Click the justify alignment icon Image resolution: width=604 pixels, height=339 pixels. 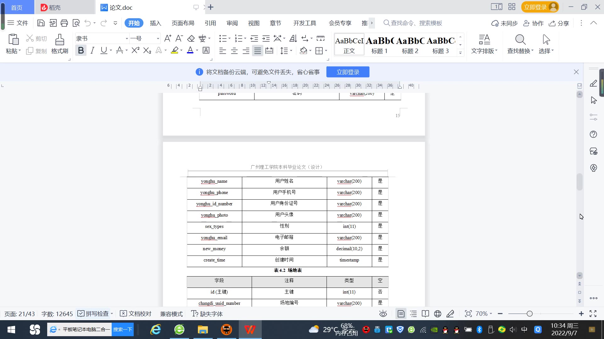(257, 51)
